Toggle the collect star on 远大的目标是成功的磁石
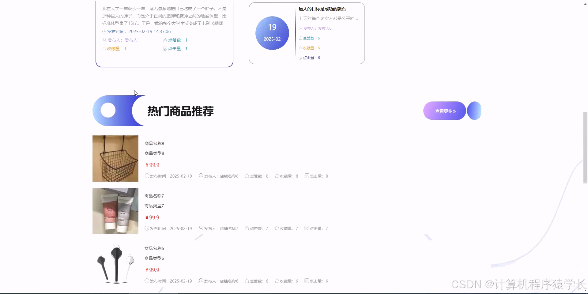588x294 pixels. (x=300, y=48)
